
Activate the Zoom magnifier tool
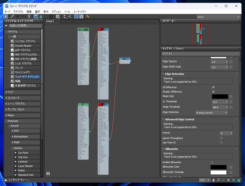pos(218,180)
